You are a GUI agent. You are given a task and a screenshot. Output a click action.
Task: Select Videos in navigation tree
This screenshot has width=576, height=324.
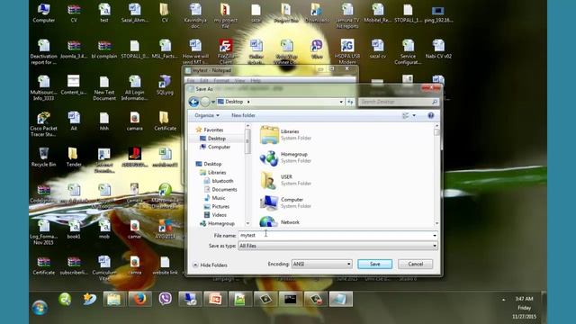point(215,215)
